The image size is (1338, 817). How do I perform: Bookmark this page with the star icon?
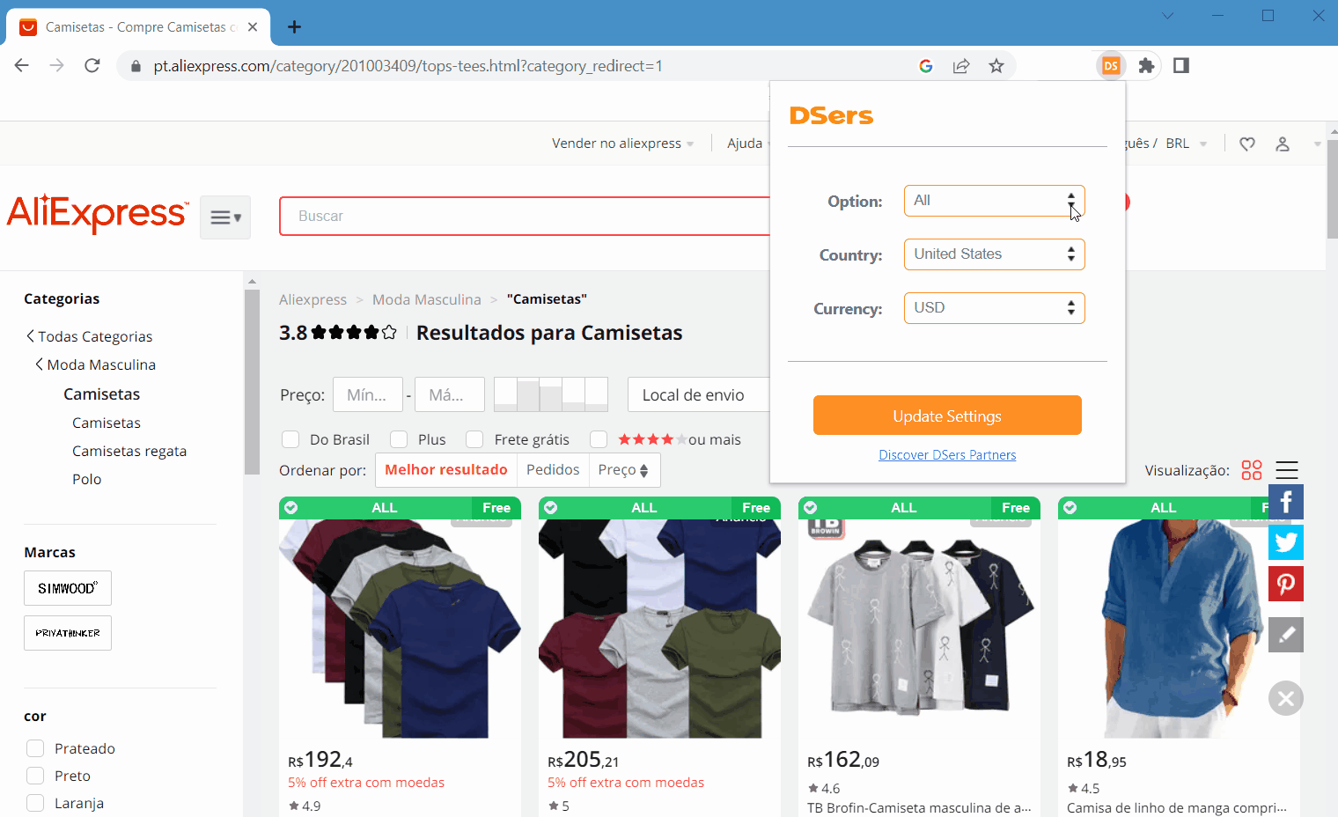point(996,66)
